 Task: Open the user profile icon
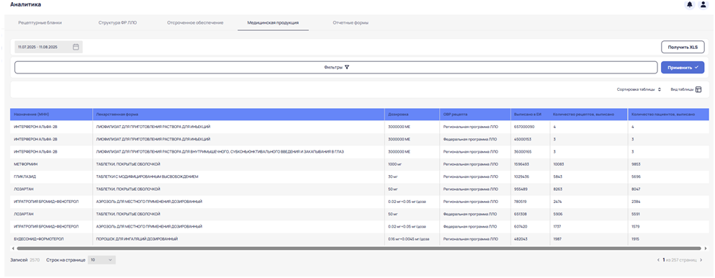[x=703, y=4]
